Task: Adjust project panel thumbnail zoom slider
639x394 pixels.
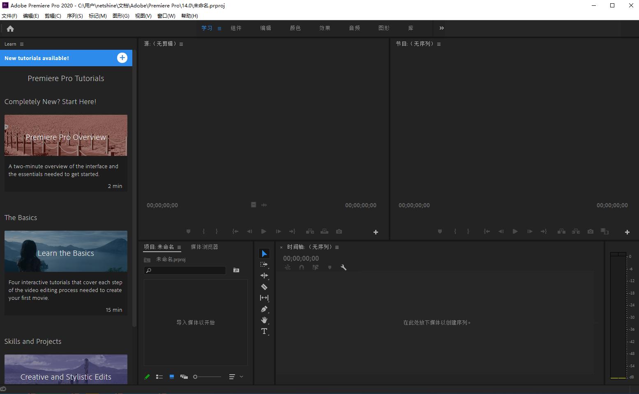Action: coord(207,377)
